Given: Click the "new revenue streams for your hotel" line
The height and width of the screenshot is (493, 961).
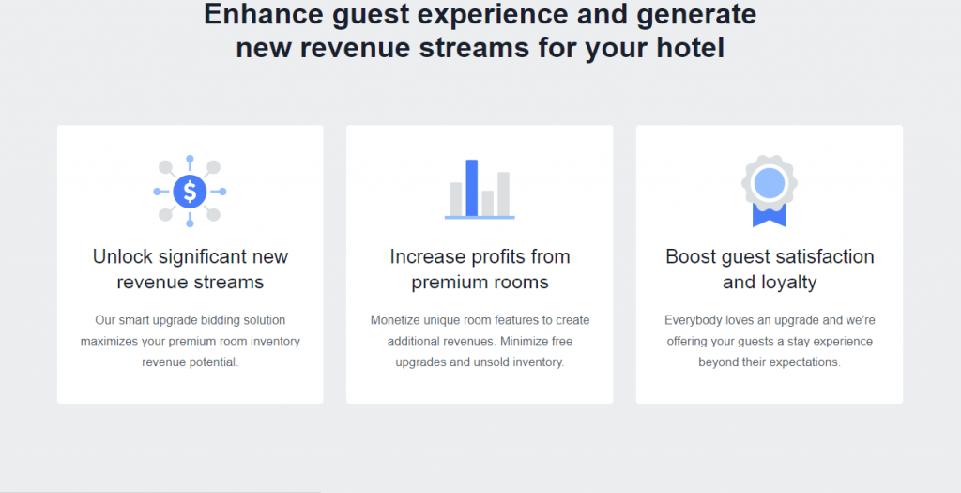Looking at the screenshot, I should click(480, 48).
